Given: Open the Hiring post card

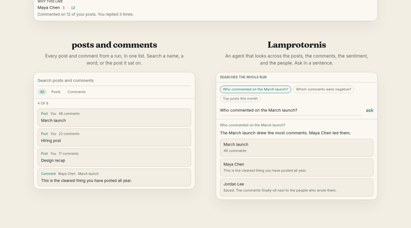Looking at the screenshot, I should pos(114,138).
